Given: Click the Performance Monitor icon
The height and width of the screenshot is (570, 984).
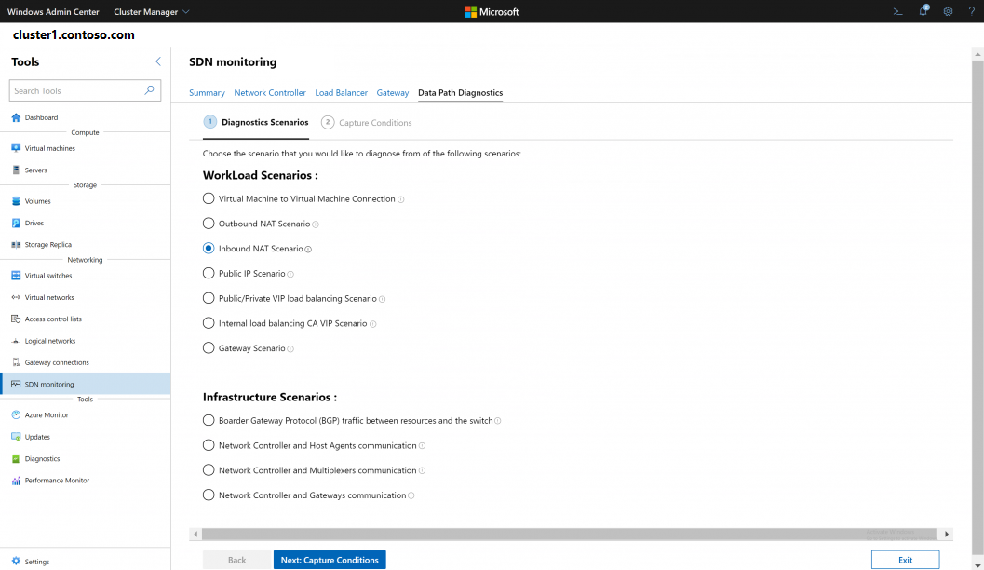Looking at the screenshot, I should tap(16, 481).
